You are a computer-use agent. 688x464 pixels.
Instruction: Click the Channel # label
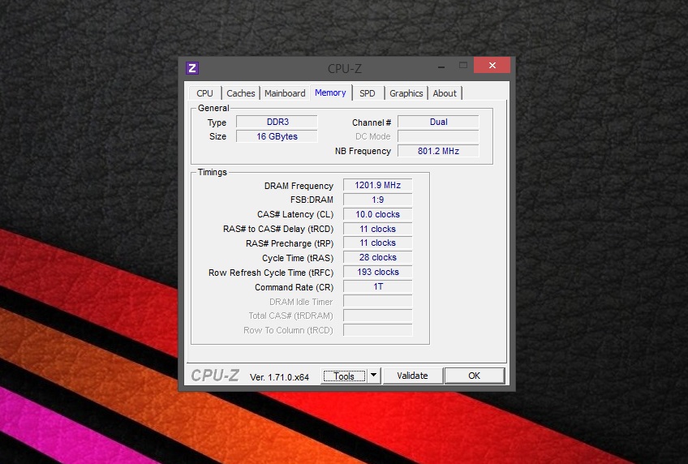[372, 122]
